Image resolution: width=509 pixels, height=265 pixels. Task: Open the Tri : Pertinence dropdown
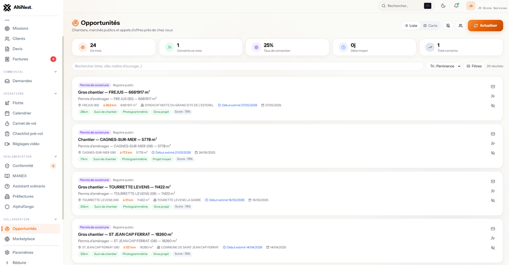443,66
